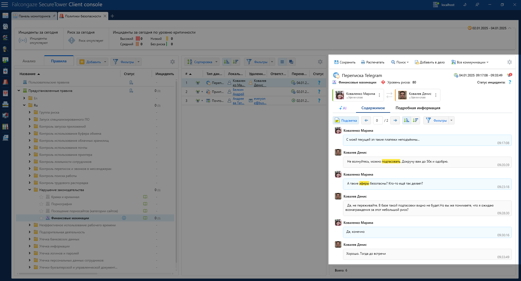Click options dots beside Коваленко Марина
The image size is (521, 281).
(x=379, y=95)
